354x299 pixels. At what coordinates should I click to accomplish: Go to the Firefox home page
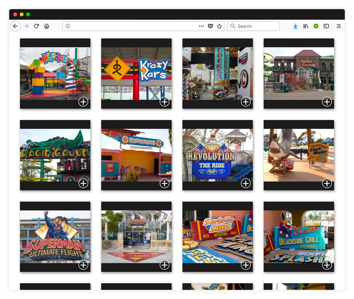tap(47, 26)
